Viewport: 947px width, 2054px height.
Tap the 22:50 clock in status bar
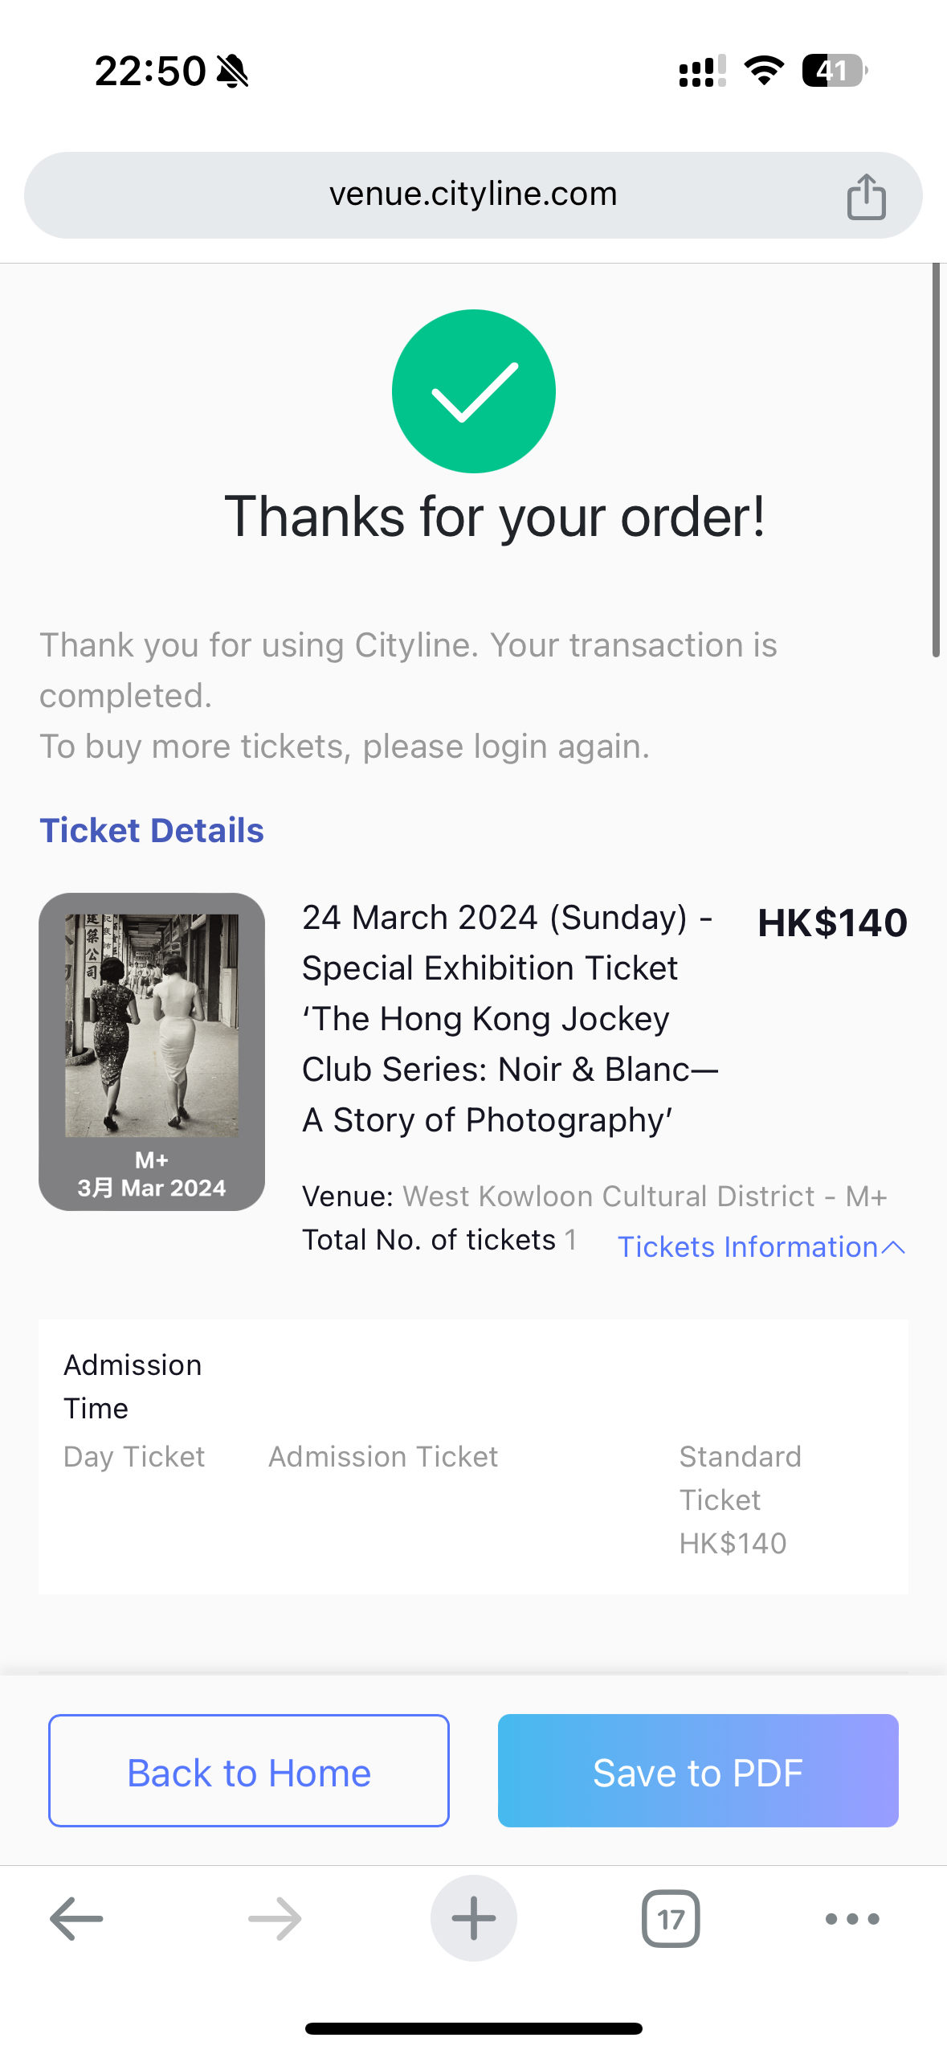click(149, 71)
